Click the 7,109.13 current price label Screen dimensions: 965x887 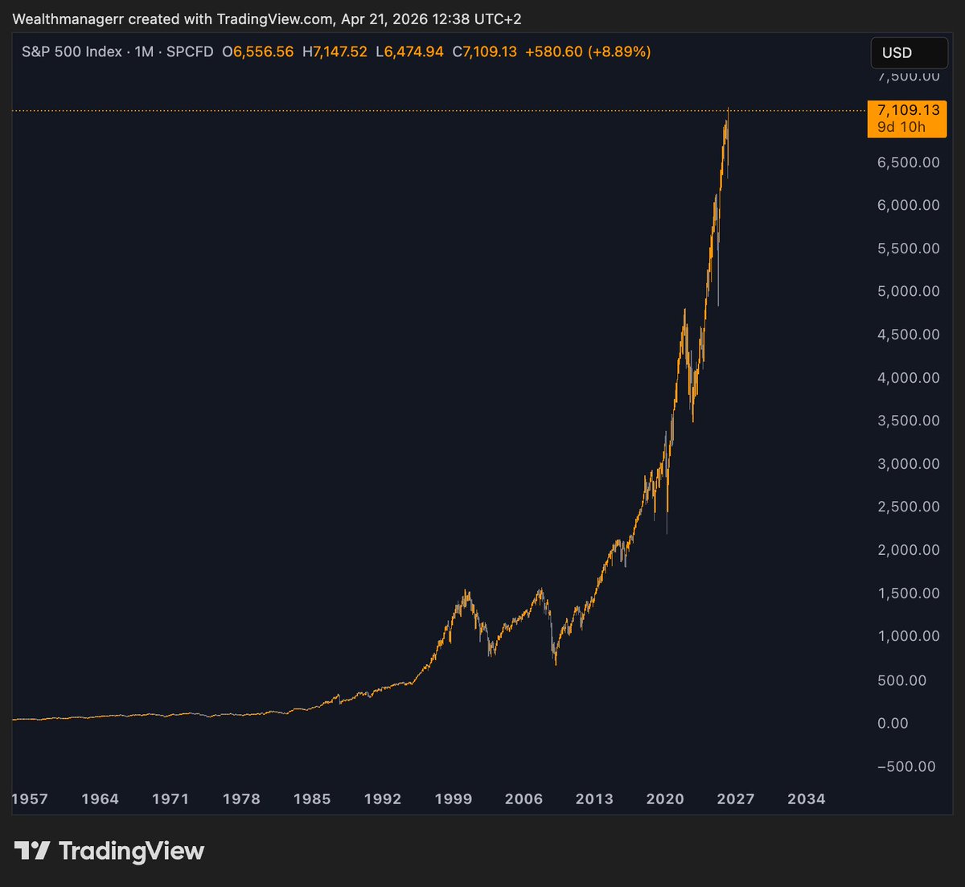pos(908,110)
